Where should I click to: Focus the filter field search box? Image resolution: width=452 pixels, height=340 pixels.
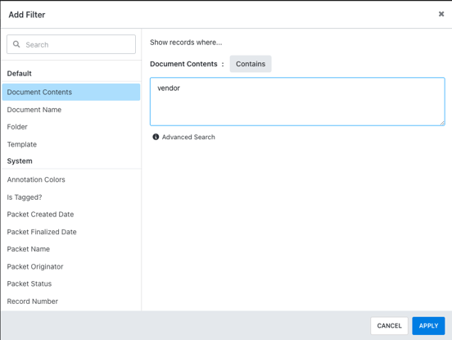coord(71,44)
